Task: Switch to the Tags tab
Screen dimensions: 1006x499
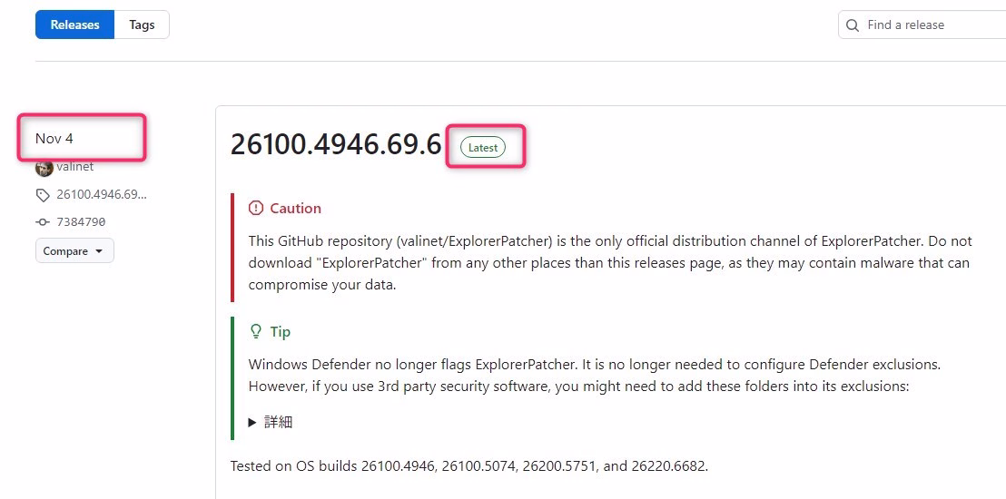Action: coord(142,24)
